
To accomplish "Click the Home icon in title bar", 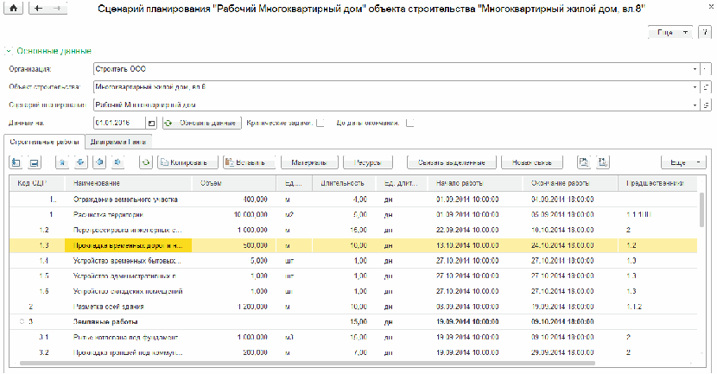I will point(15,7).
